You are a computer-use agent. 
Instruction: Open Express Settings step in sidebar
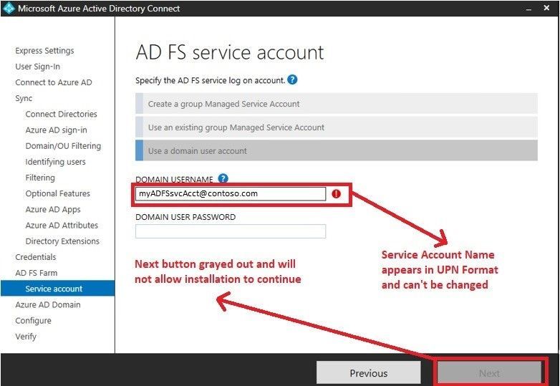coord(44,51)
